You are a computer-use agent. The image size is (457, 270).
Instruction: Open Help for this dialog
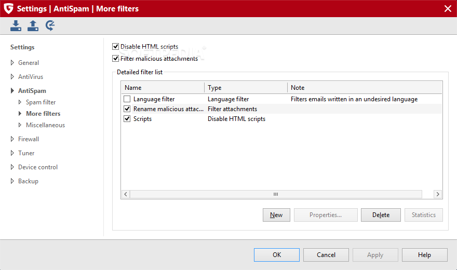[x=424, y=255]
